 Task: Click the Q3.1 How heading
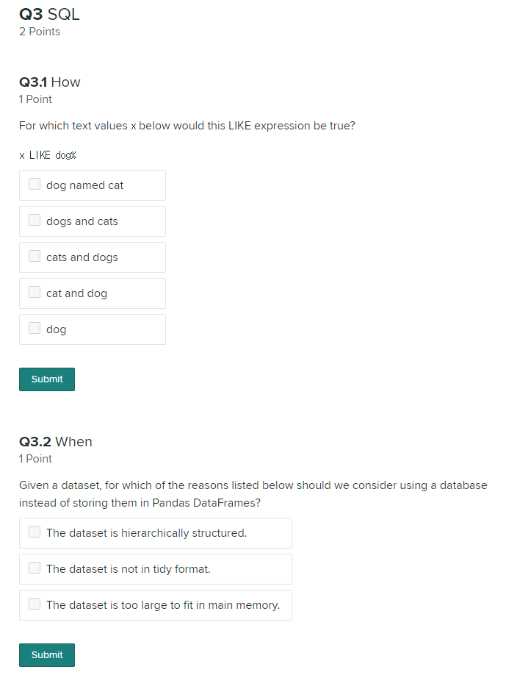click(50, 82)
